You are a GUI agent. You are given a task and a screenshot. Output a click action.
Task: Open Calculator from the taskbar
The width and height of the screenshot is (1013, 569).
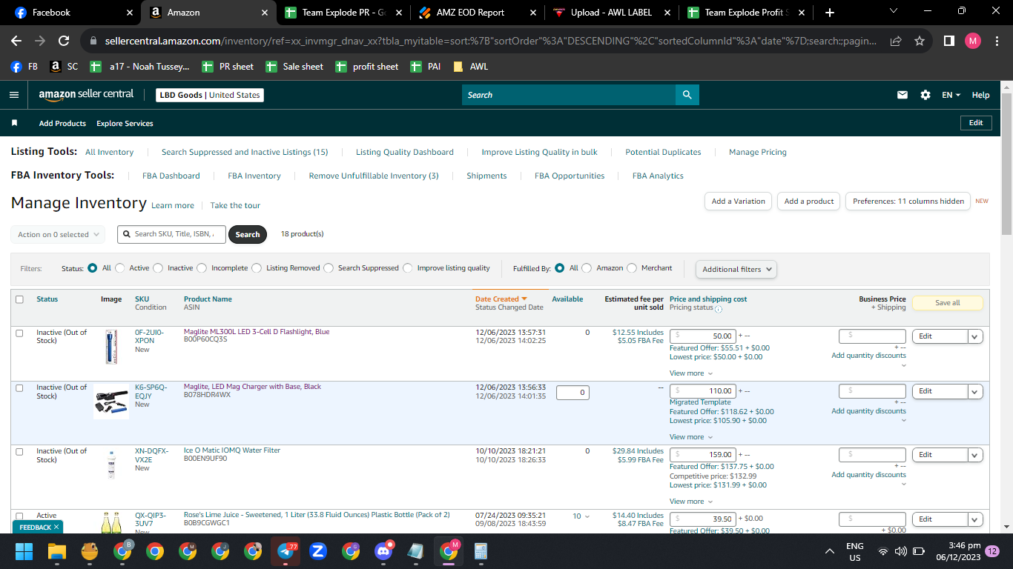(x=481, y=551)
